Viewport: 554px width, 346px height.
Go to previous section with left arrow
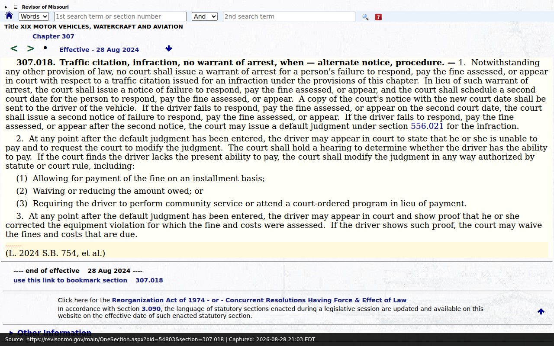click(14, 48)
